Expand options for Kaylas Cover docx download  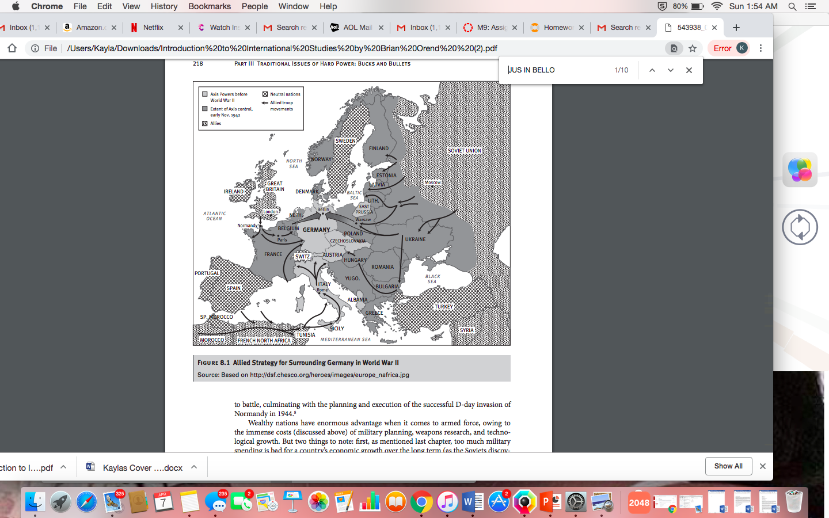[194, 467]
